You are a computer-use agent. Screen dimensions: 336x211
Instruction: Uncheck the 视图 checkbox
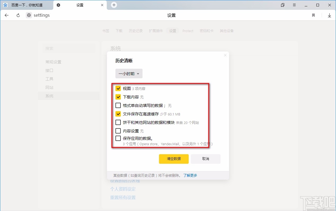118,88
